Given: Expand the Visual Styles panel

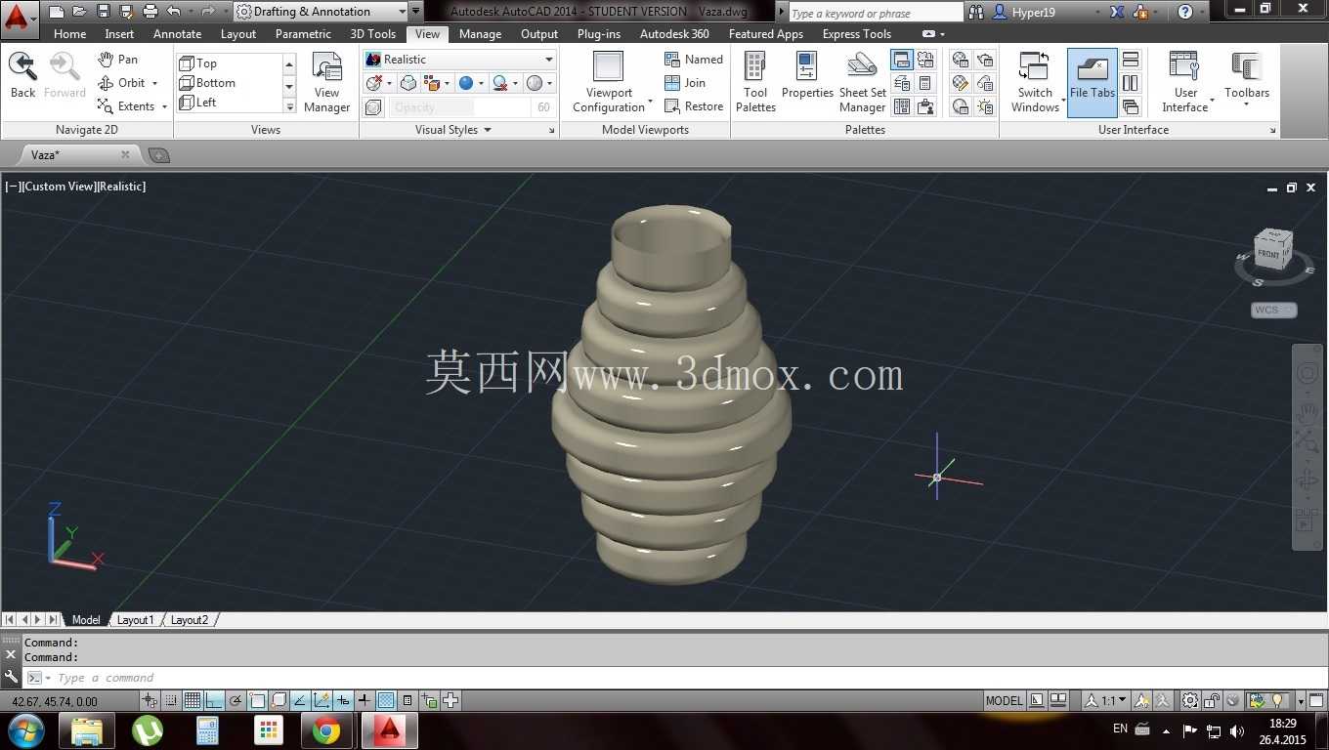Looking at the screenshot, I should [453, 130].
